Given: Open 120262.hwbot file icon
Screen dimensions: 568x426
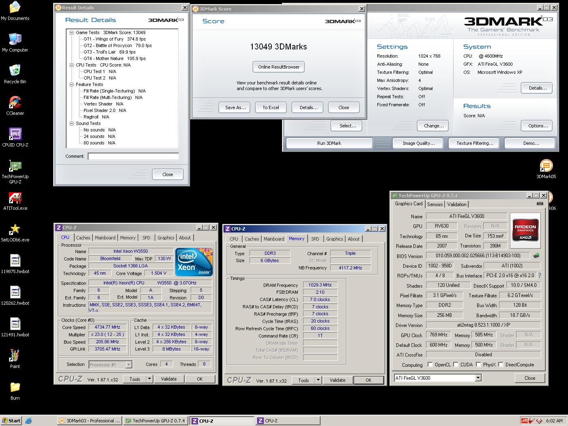Looking at the screenshot, I should click(x=15, y=296).
